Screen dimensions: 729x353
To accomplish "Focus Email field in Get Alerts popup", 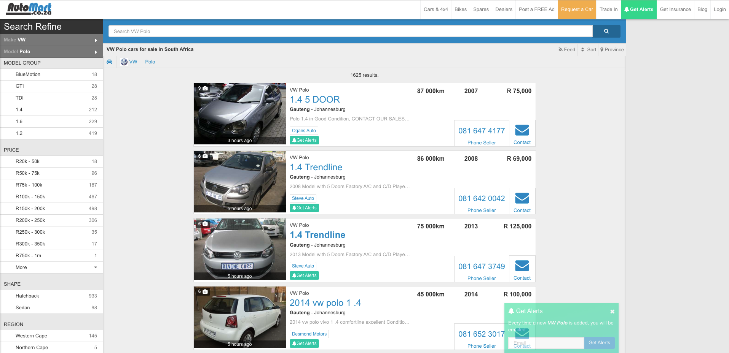I will [x=546, y=343].
